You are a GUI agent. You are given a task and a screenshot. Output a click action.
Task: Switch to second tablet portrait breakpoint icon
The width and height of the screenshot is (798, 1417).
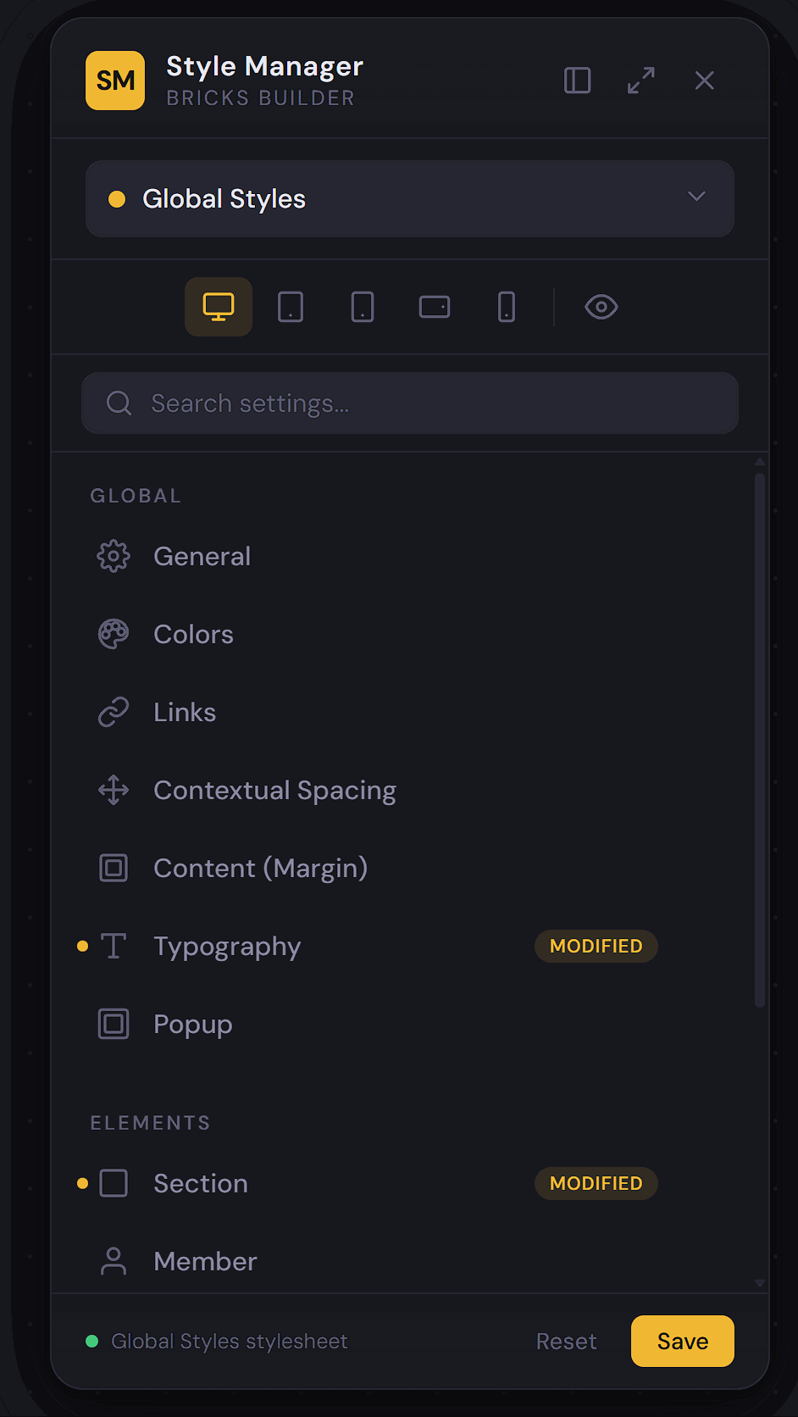click(x=363, y=307)
